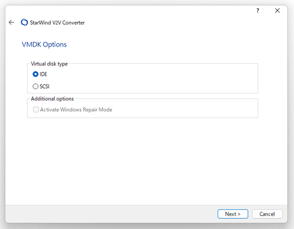The height and width of the screenshot is (229, 294).
Task: Choose the SCSI radio button
Action: (x=36, y=86)
